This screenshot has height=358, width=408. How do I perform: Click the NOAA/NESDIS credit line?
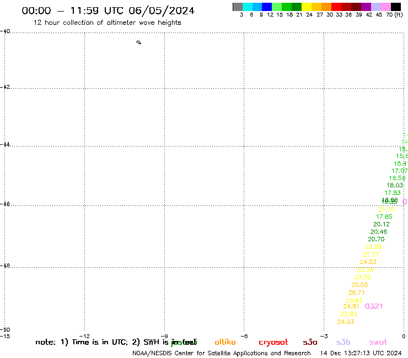click(222, 354)
